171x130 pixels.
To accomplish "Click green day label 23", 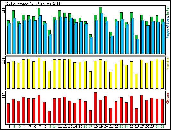I will coord(121,126).
